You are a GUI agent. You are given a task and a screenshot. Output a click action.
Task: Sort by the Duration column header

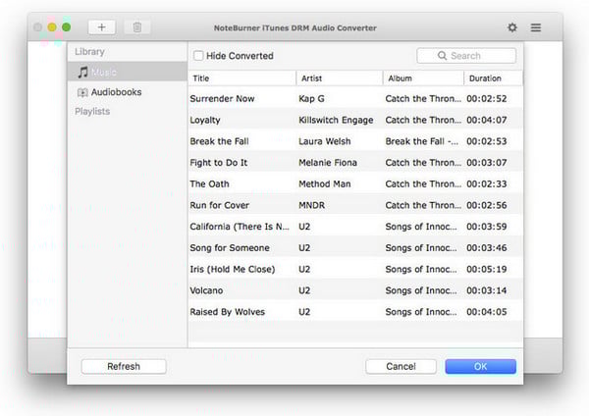(493, 78)
